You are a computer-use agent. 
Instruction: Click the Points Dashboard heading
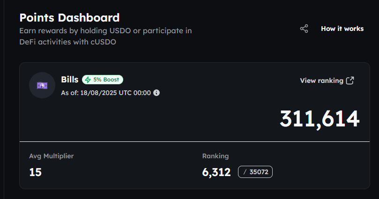(69, 18)
